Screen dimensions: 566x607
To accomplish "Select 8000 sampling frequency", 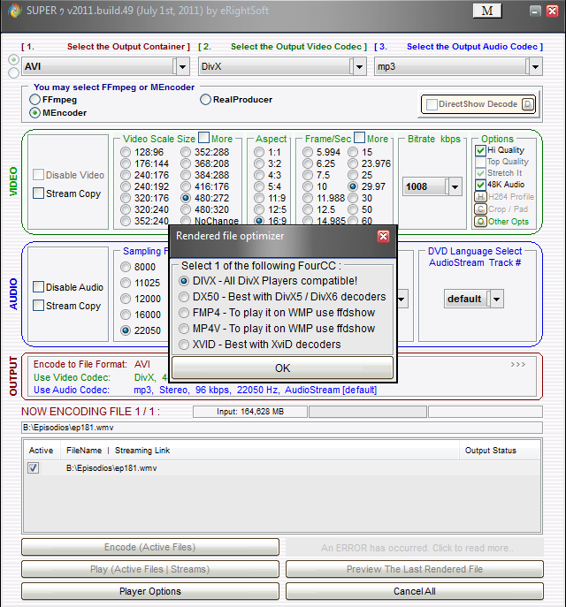I will click(x=126, y=267).
